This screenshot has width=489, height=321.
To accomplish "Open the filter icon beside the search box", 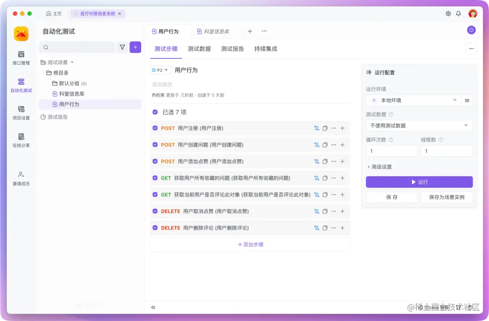I will (121, 47).
